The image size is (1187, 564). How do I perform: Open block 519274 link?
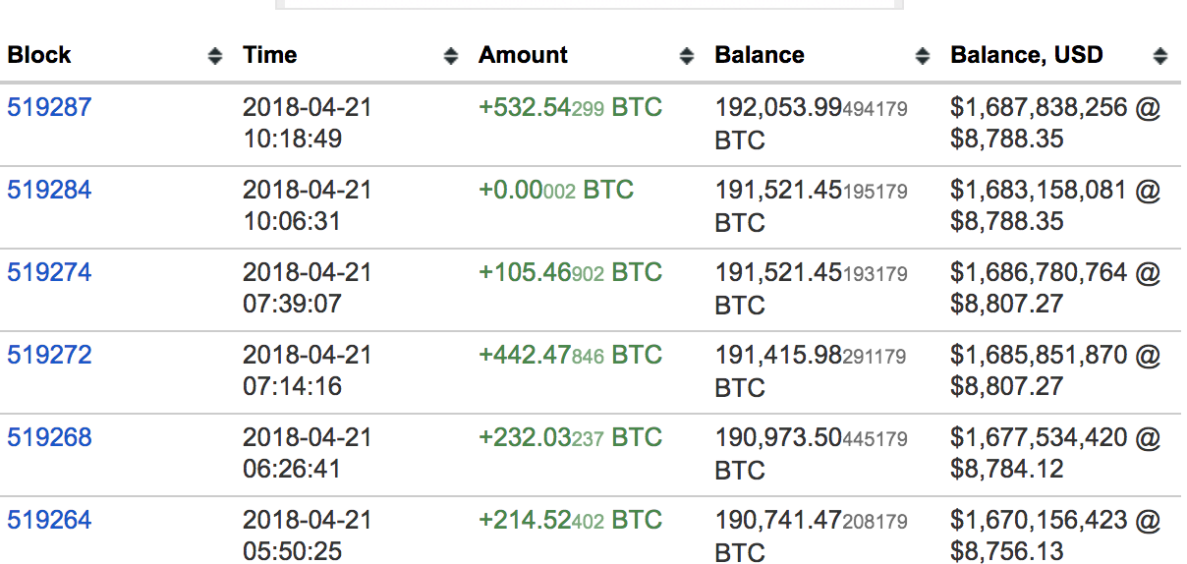click(x=49, y=272)
